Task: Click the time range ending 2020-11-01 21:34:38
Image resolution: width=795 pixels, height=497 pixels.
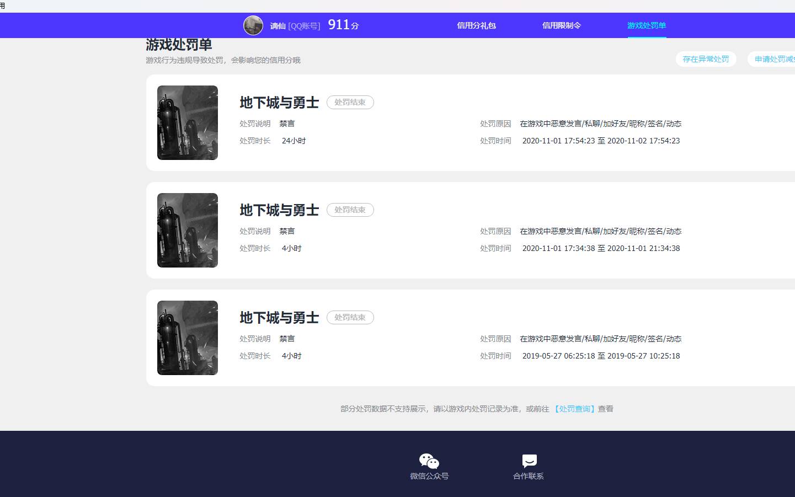Action: click(601, 248)
